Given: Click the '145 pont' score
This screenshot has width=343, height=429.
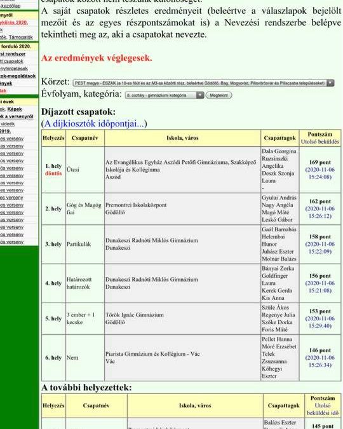Looking at the screenshot, I should (x=323, y=426).
